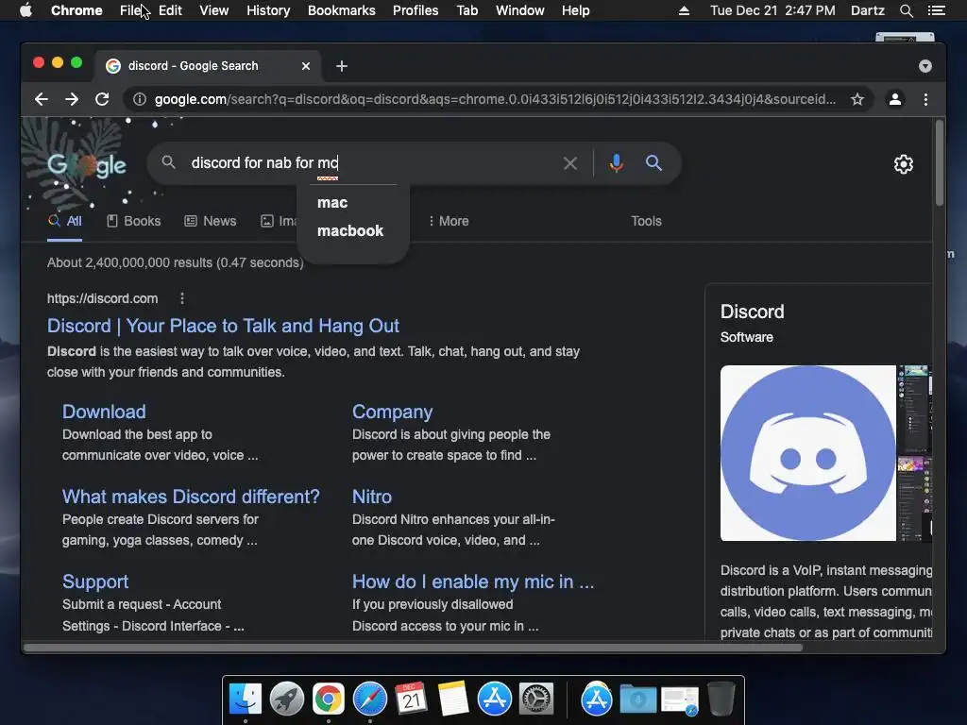This screenshot has height=725, width=967.
Task: Start voice search with microphone icon
Action: click(x=616, y=163)
